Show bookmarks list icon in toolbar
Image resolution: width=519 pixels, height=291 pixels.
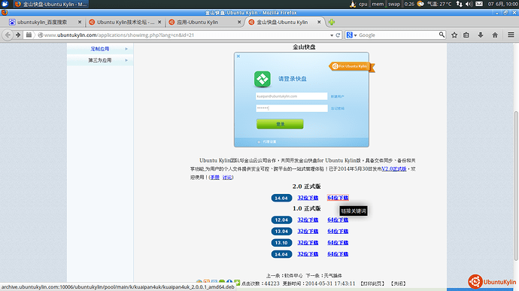pyautogui.click(x=466, y=35)
